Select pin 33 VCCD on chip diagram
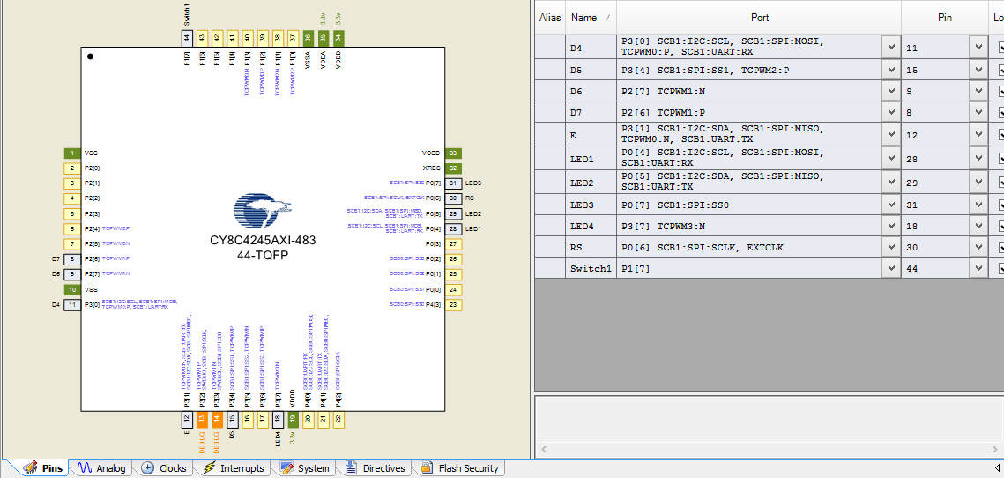The image size is (1004, 478). click(453, 153)
